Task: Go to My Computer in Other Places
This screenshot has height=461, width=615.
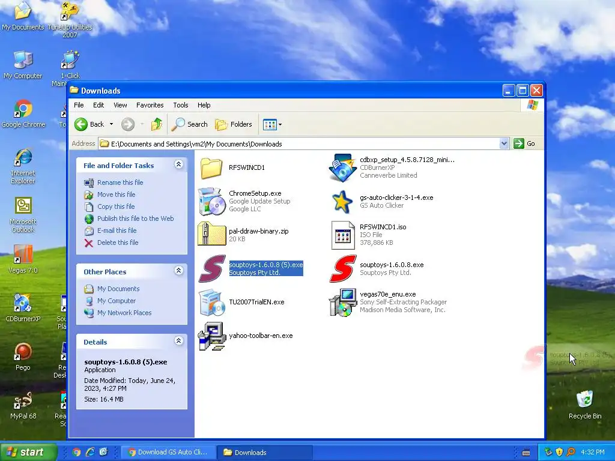Action: 117,301
